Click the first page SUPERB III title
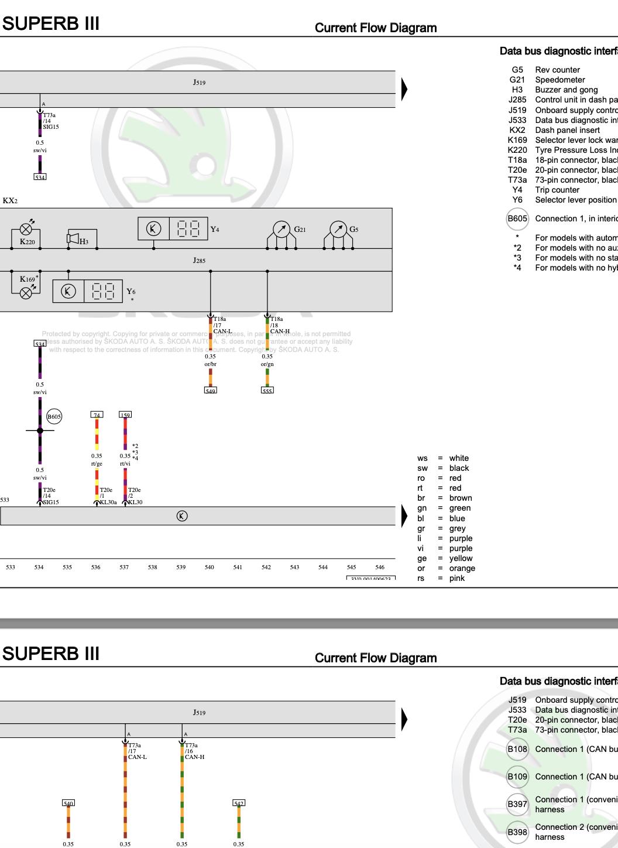Image resolution: width=618 pixels, height=848 pixels. (x=51, y=23)
